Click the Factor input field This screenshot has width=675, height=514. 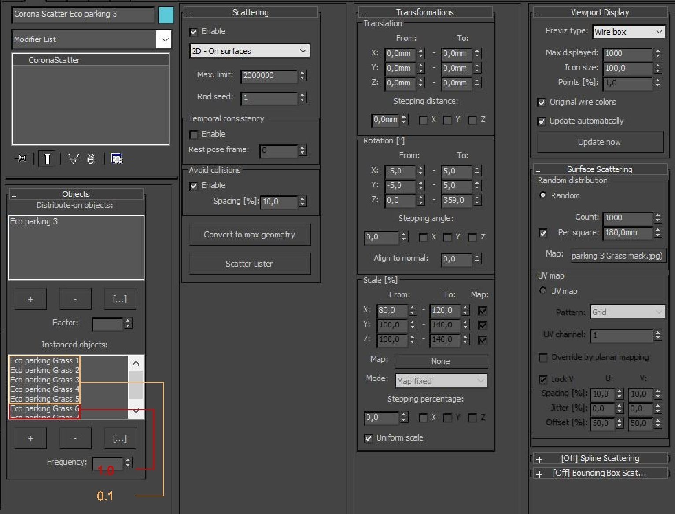coord(107,324)
